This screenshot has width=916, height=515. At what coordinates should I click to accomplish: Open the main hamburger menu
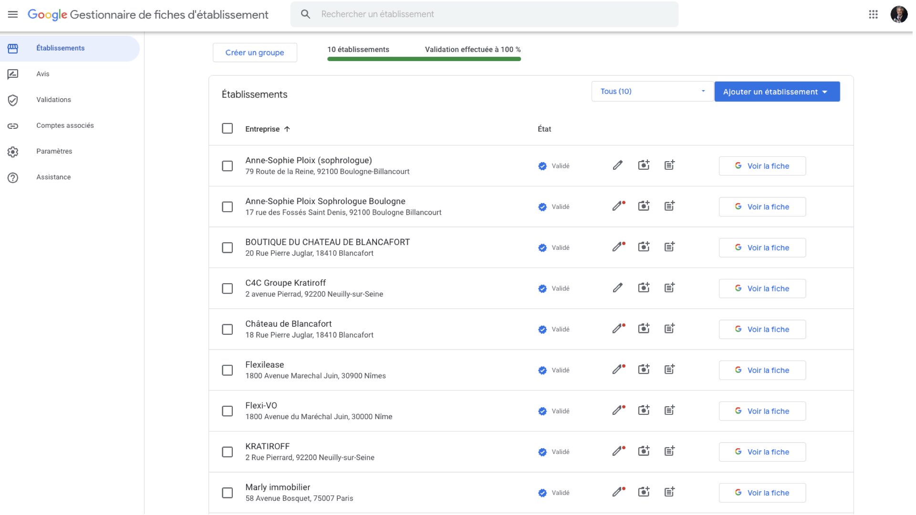[13, 14]
